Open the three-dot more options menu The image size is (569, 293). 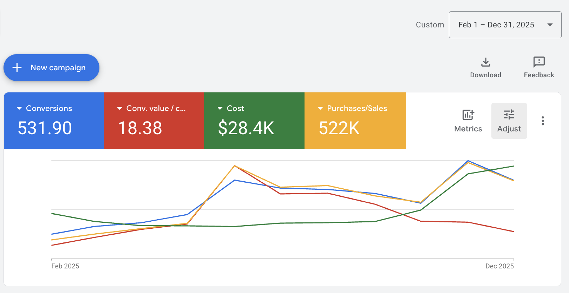point(543,121)
